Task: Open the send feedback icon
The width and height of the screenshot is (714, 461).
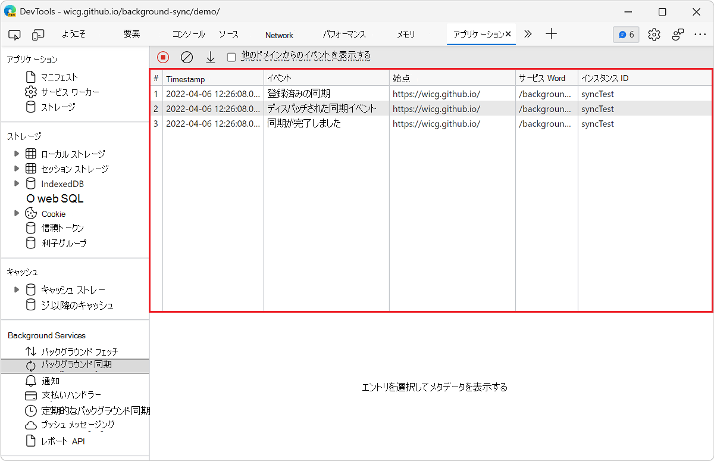Action: [x=678, y=35]
